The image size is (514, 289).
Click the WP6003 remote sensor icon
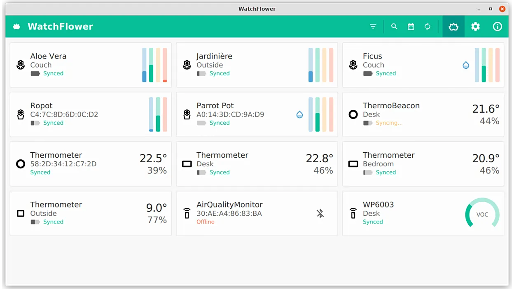click(x=353, y=213)
